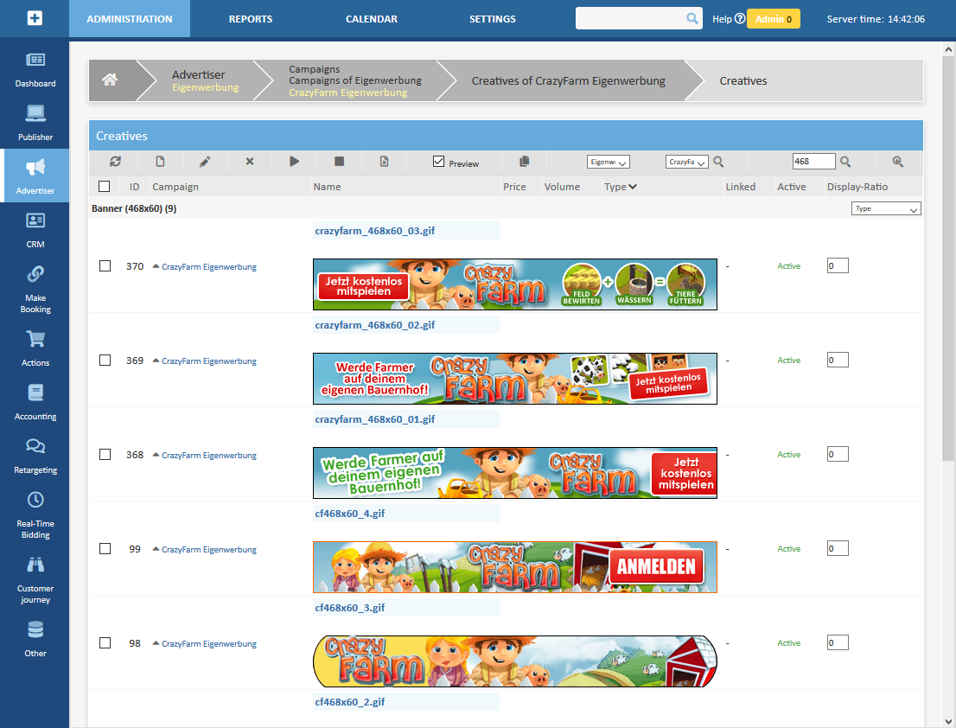The height and width of the screenshot is (728, 956).
Task: Focus the top bar search field
Action: coord(631,18)
